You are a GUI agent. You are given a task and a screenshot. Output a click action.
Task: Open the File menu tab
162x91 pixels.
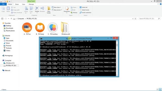pyautogui.click(x=3, y=4)
